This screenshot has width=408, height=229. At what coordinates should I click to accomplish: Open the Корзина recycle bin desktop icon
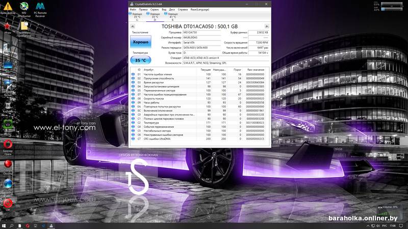(8, 107)
